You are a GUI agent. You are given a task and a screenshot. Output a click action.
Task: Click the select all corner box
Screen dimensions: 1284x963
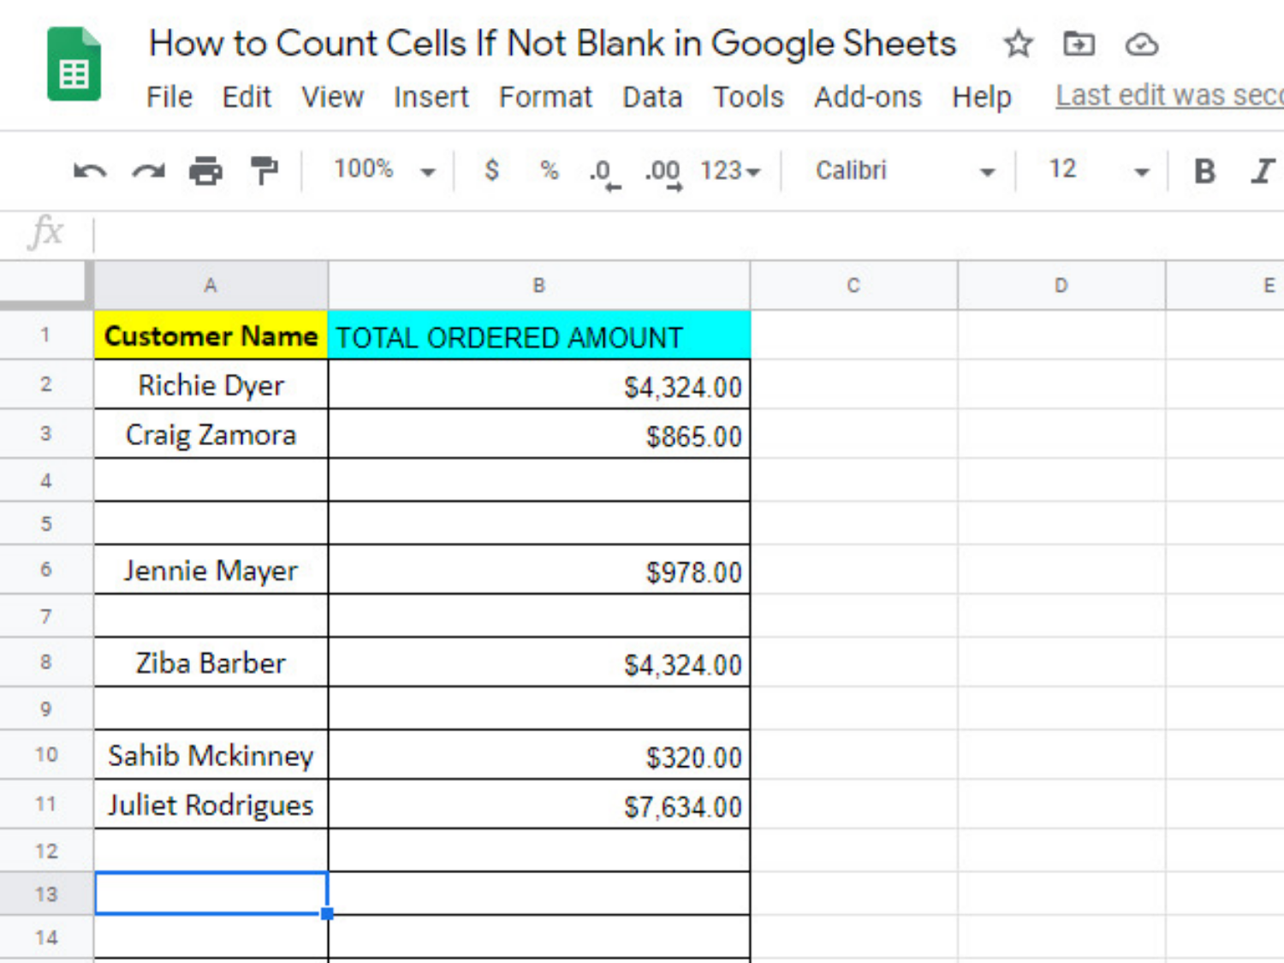(46, 284)
